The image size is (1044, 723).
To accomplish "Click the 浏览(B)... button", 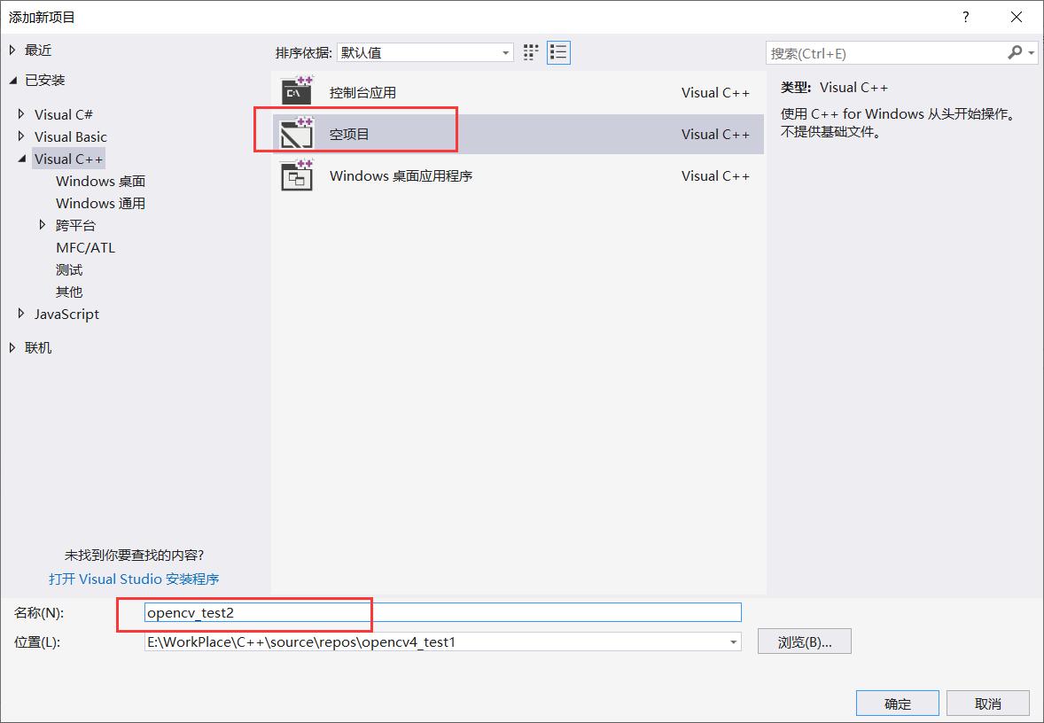I will [805, 641].
